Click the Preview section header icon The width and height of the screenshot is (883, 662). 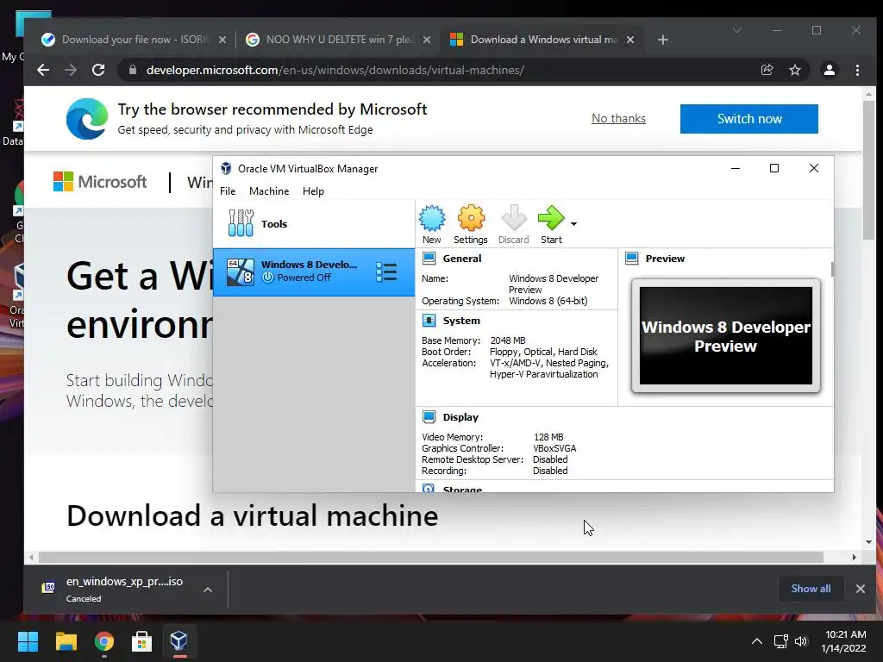[632, 259]
